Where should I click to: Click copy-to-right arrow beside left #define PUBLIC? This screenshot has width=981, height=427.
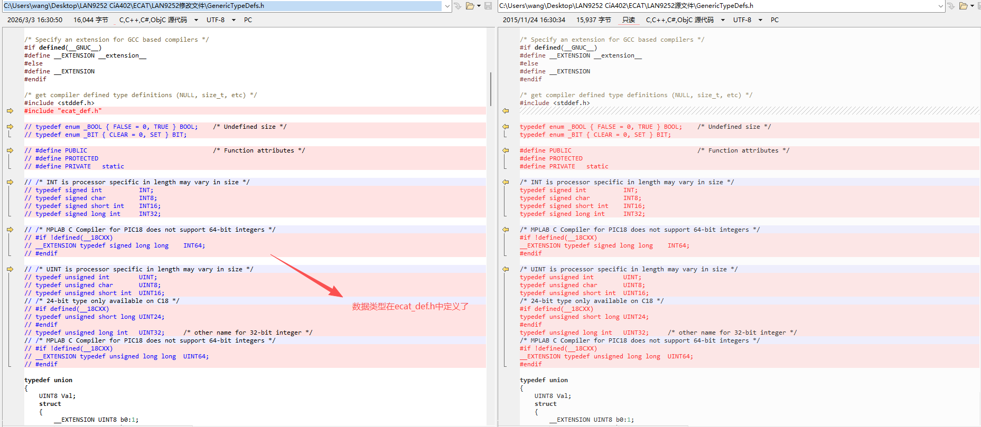[x=10, y=150]
